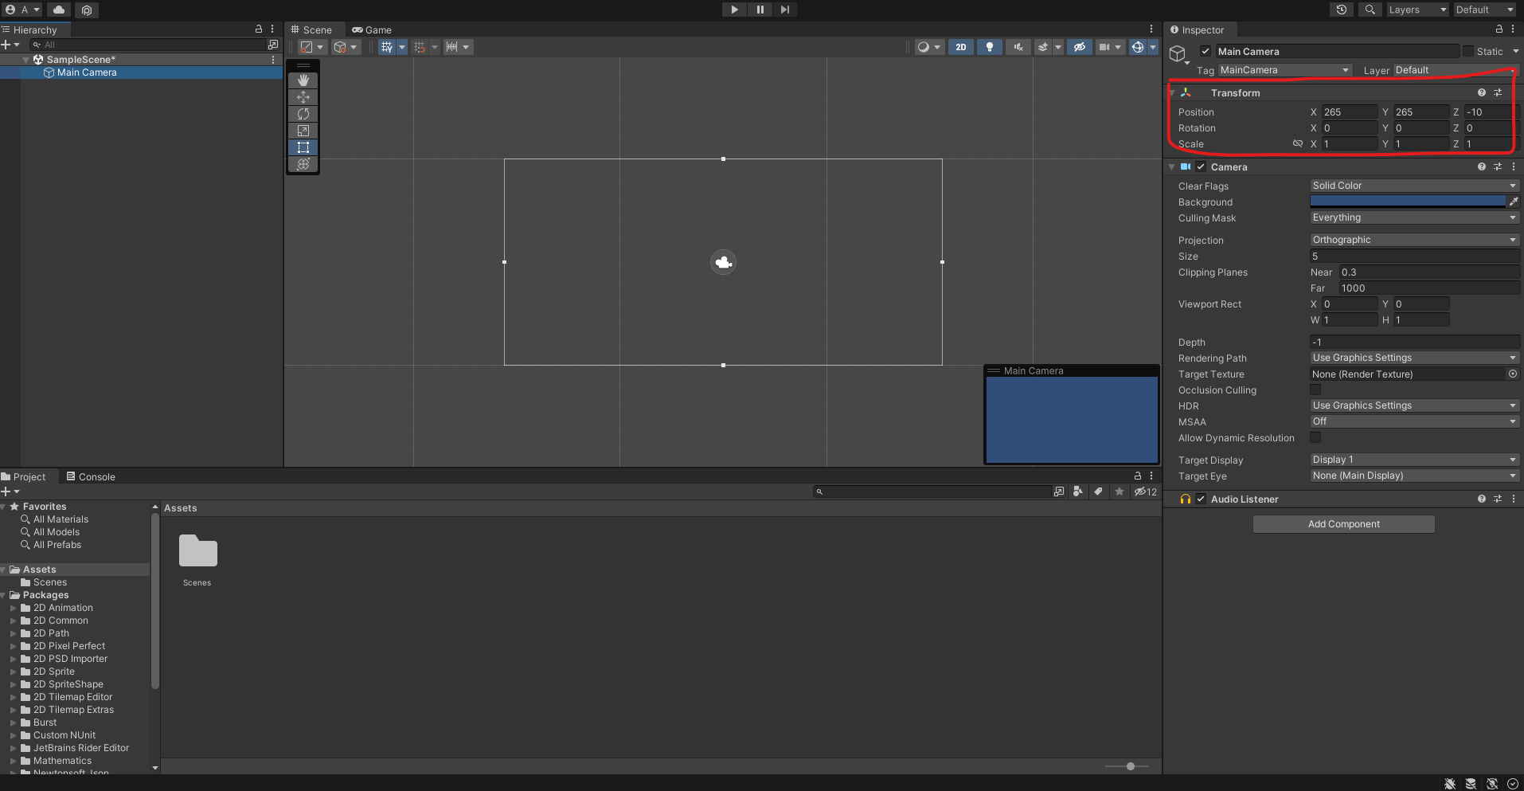This screenshot has width=1524, height=791.
Task: Toggle scene lighting bulb icon
Action: [x=989, y=47]
